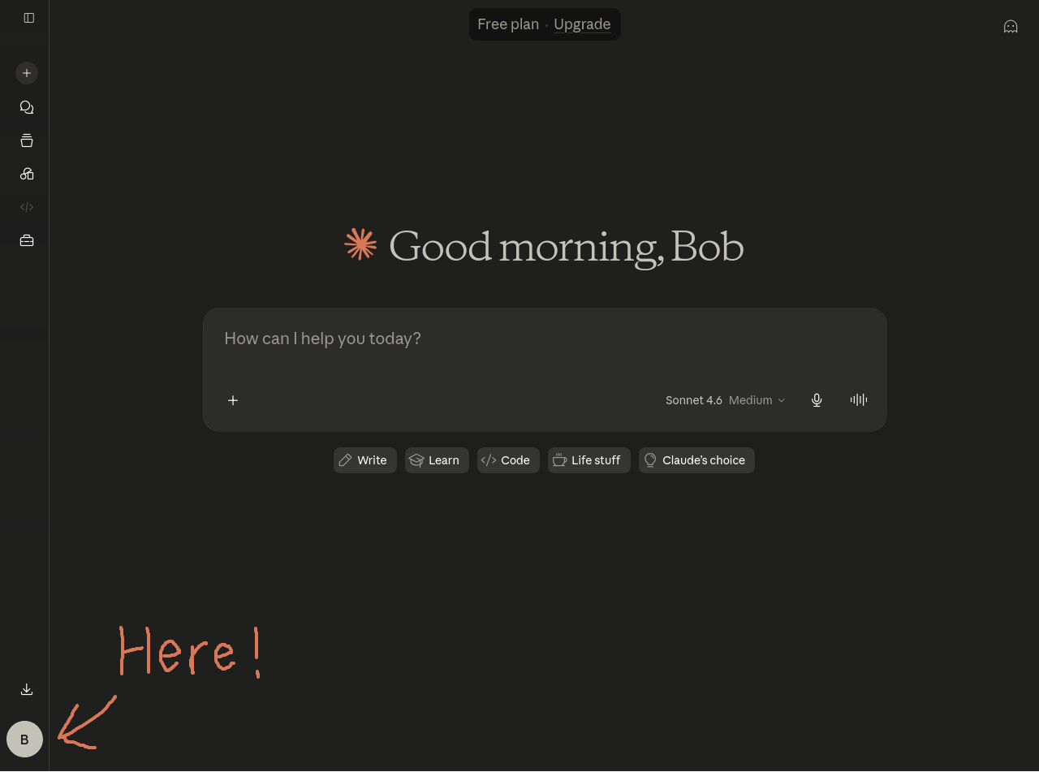This screenshot has height=772, width=1039.
Task: Click the microphone dictation icon
Action: (x=817, y=399)
